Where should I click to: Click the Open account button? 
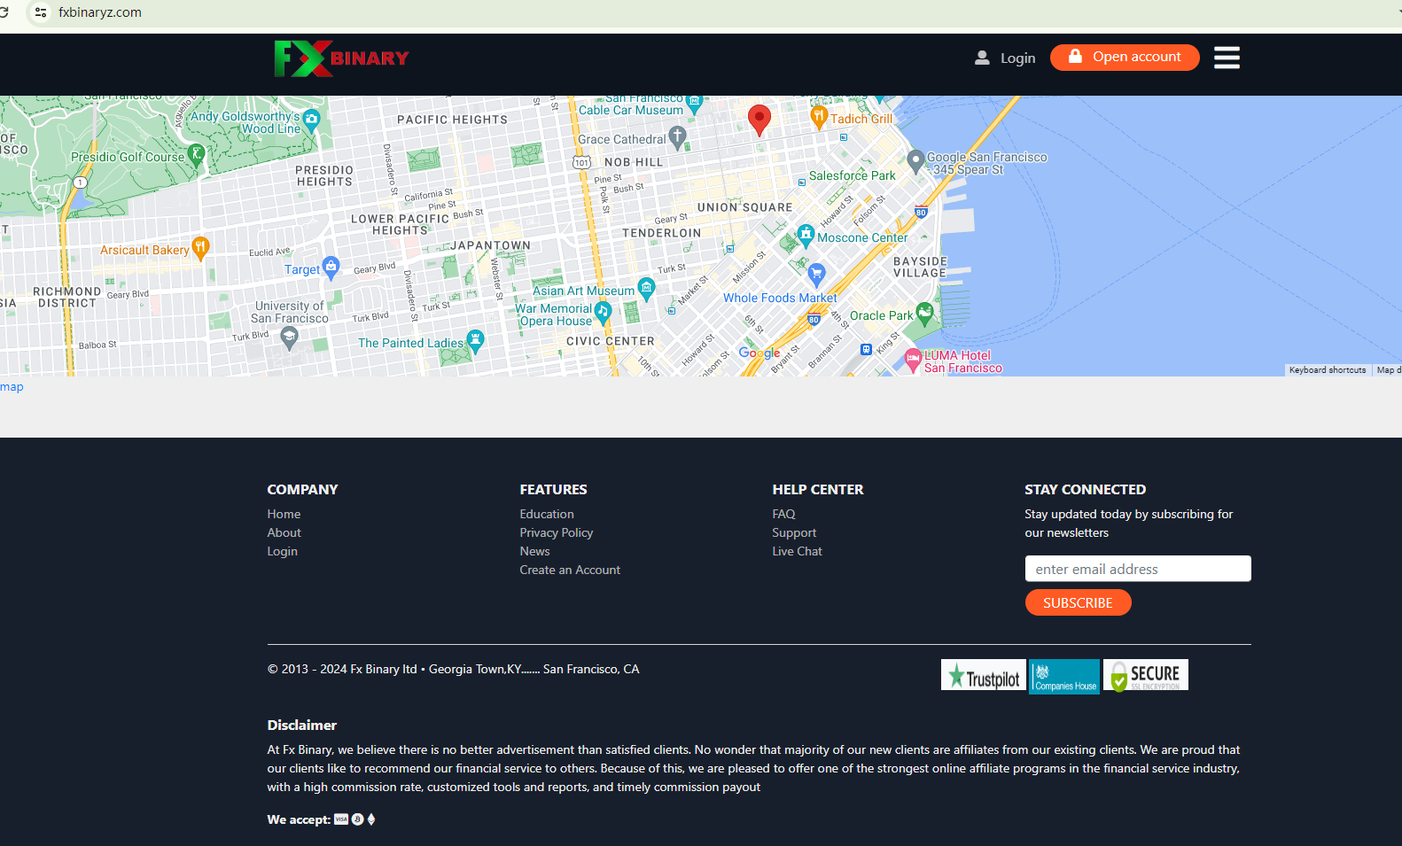coord(1125,58)
